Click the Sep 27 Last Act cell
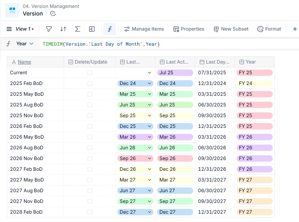 tap(175, 201)
